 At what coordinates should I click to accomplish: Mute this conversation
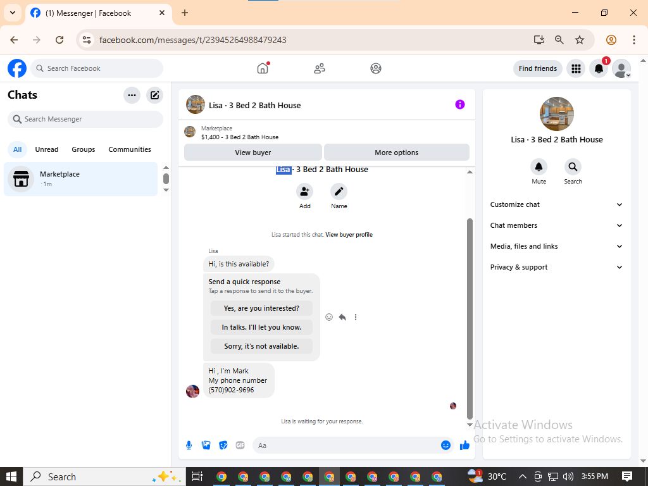[539, 166]
